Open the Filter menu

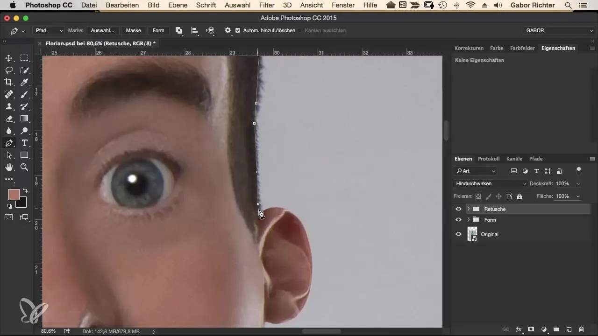[x=267, y=5]
